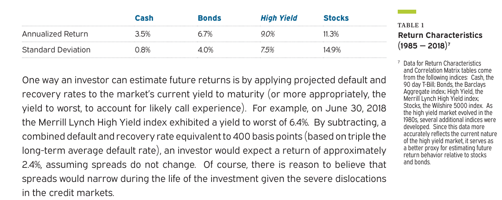Select the 6.7% Bonds return cell

[205, 34]
